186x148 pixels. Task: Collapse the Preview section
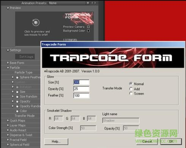(8, 8)
